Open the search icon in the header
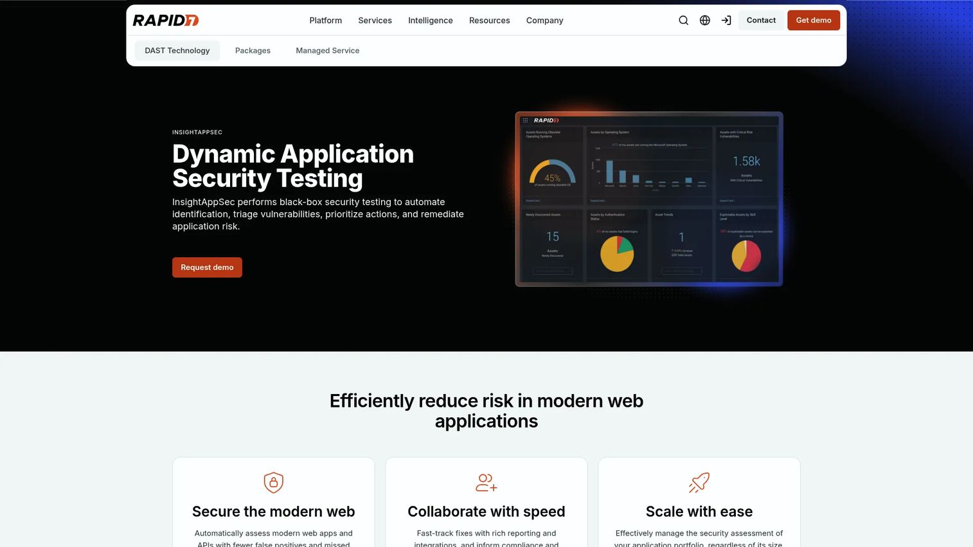This screenshot has height=547, width=973. 684,21
